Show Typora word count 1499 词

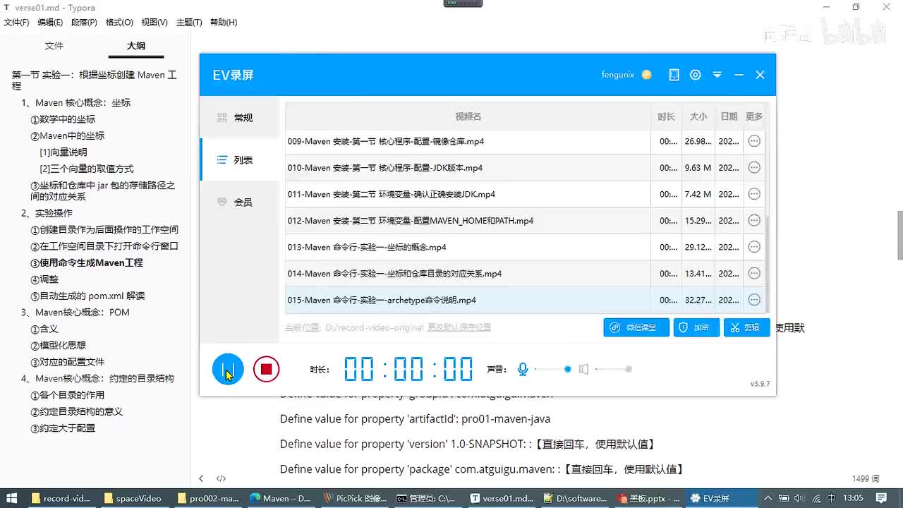(866, 478)
